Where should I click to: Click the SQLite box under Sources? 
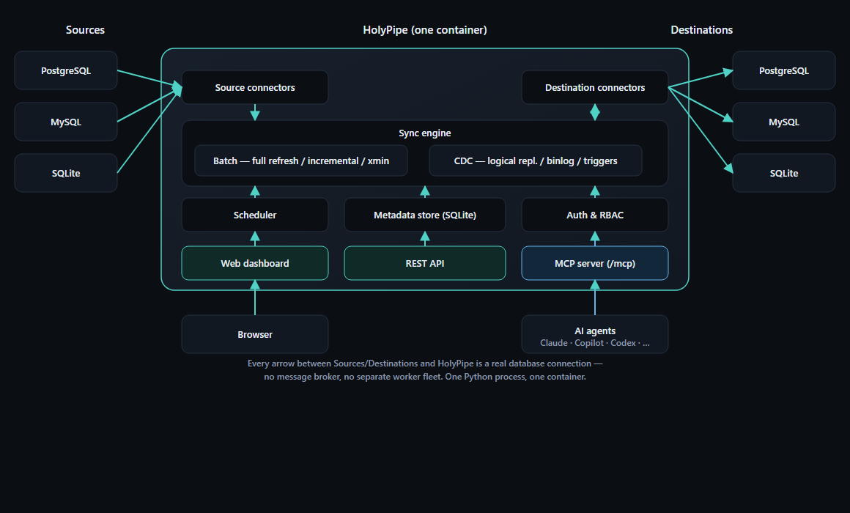point(66,173)
